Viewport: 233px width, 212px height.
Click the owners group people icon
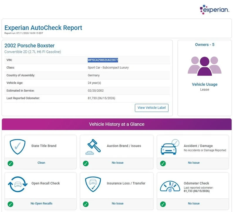click(205, 66)
